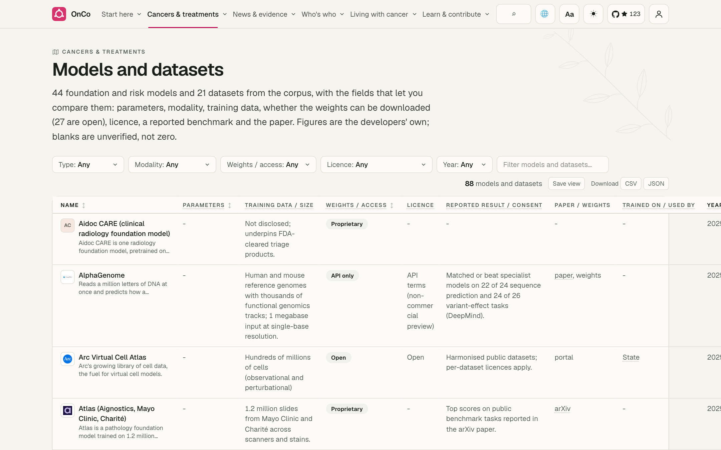Image resolution: width=721 pixels, height=450 pixels.
Task: Open the Aidoc CARE model name
Action: click(124, 229)
